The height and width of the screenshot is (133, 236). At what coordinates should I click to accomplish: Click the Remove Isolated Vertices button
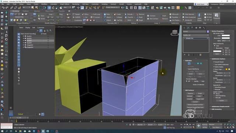pyautogui.click(x=195, y=105)
